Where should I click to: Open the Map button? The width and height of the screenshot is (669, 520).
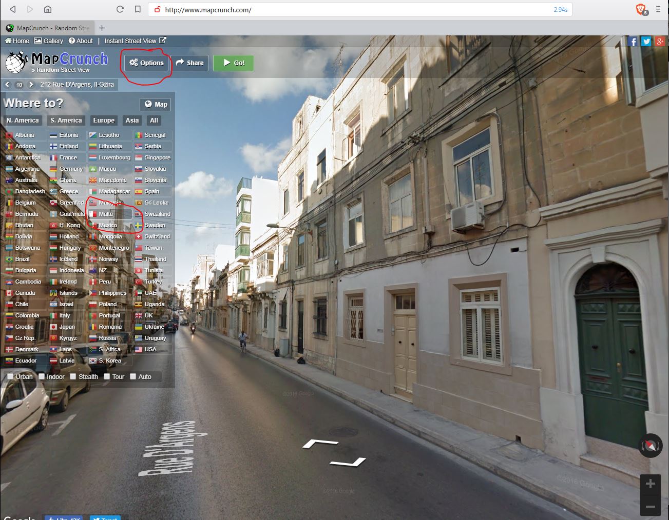point(156,104)
